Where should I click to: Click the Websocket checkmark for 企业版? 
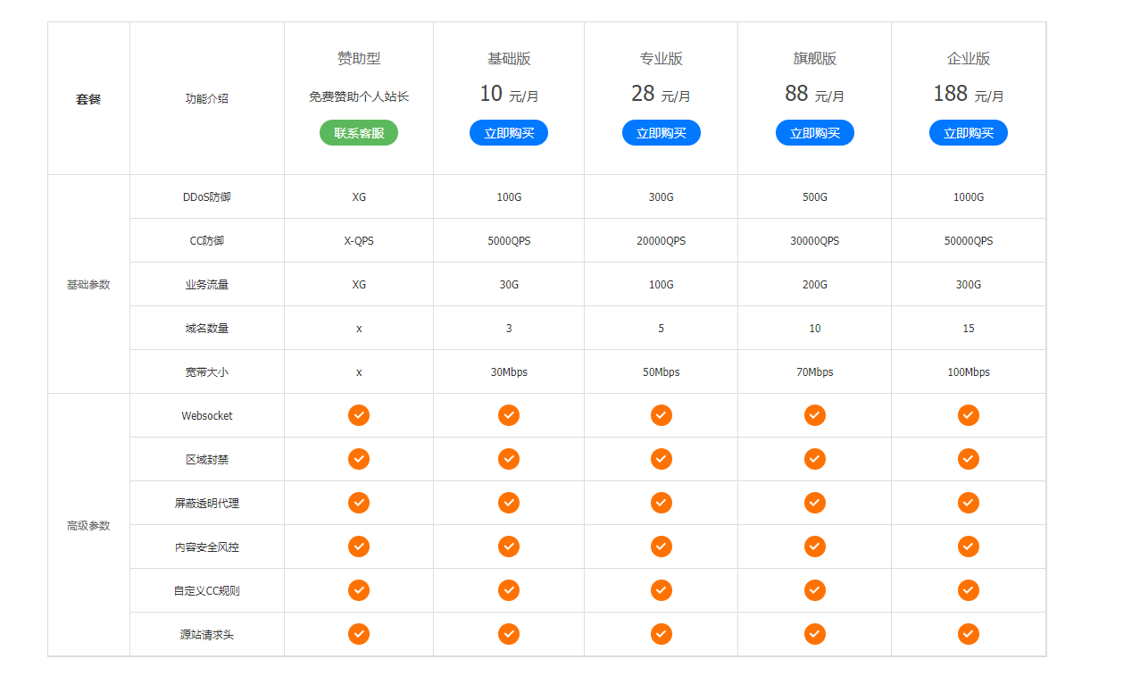(969, 415)
